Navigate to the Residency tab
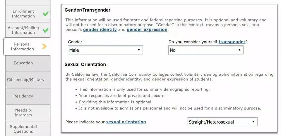This screenshot has height=136, width=281. [23, 96]
